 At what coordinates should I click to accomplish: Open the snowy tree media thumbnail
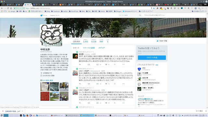point(64,87)
